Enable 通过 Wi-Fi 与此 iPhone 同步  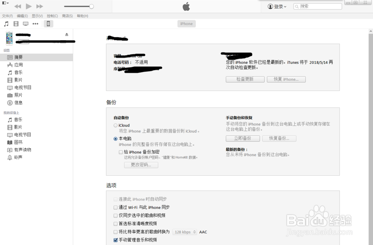[116, 207]
